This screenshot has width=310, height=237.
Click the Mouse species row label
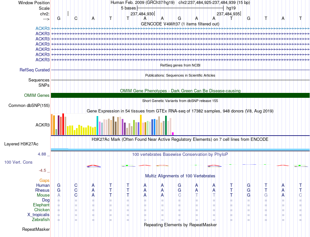(43, 195)
